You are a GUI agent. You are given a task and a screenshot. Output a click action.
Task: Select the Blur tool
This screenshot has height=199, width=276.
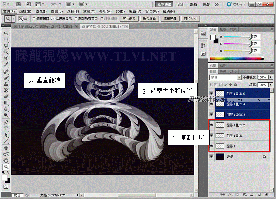(x=6, y=109)
